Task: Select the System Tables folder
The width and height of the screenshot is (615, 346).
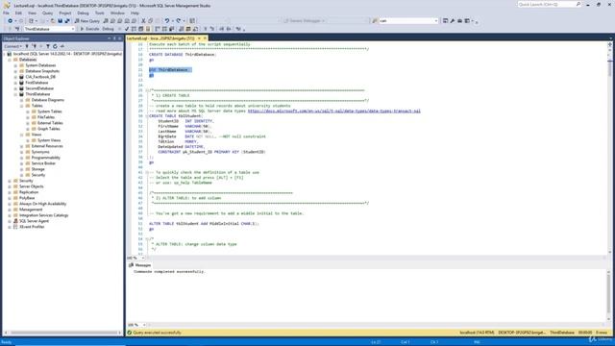Action: [49, 111]
